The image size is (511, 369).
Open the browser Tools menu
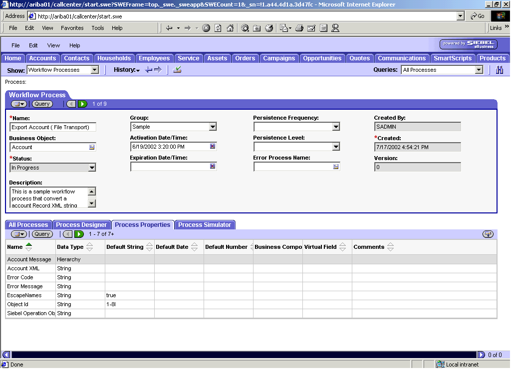(98, 28)
